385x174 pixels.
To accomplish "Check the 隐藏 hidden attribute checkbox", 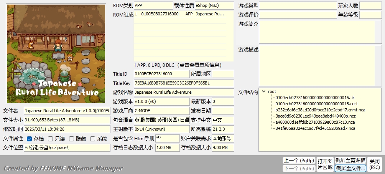I will click(x=71, y=139).
